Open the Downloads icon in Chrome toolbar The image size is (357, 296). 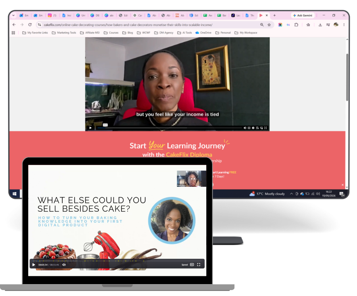(x=320, y=25)
